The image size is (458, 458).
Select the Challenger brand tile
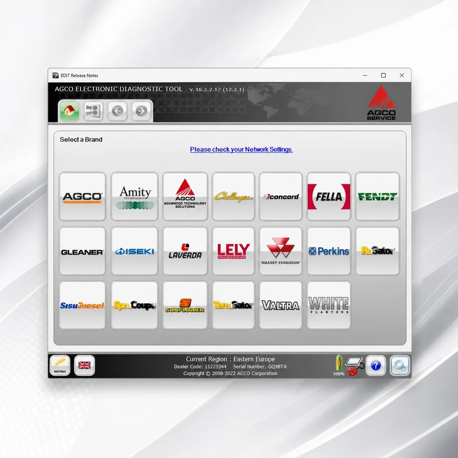coord(233,196)
